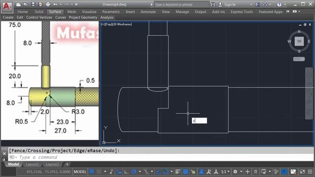Expand the Create panel title
Image resolution: width=315 pixels, height=177 pixels.
(x=8, y=18)
